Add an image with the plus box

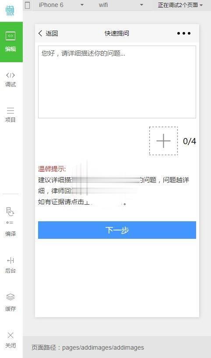tap(163, 141)
